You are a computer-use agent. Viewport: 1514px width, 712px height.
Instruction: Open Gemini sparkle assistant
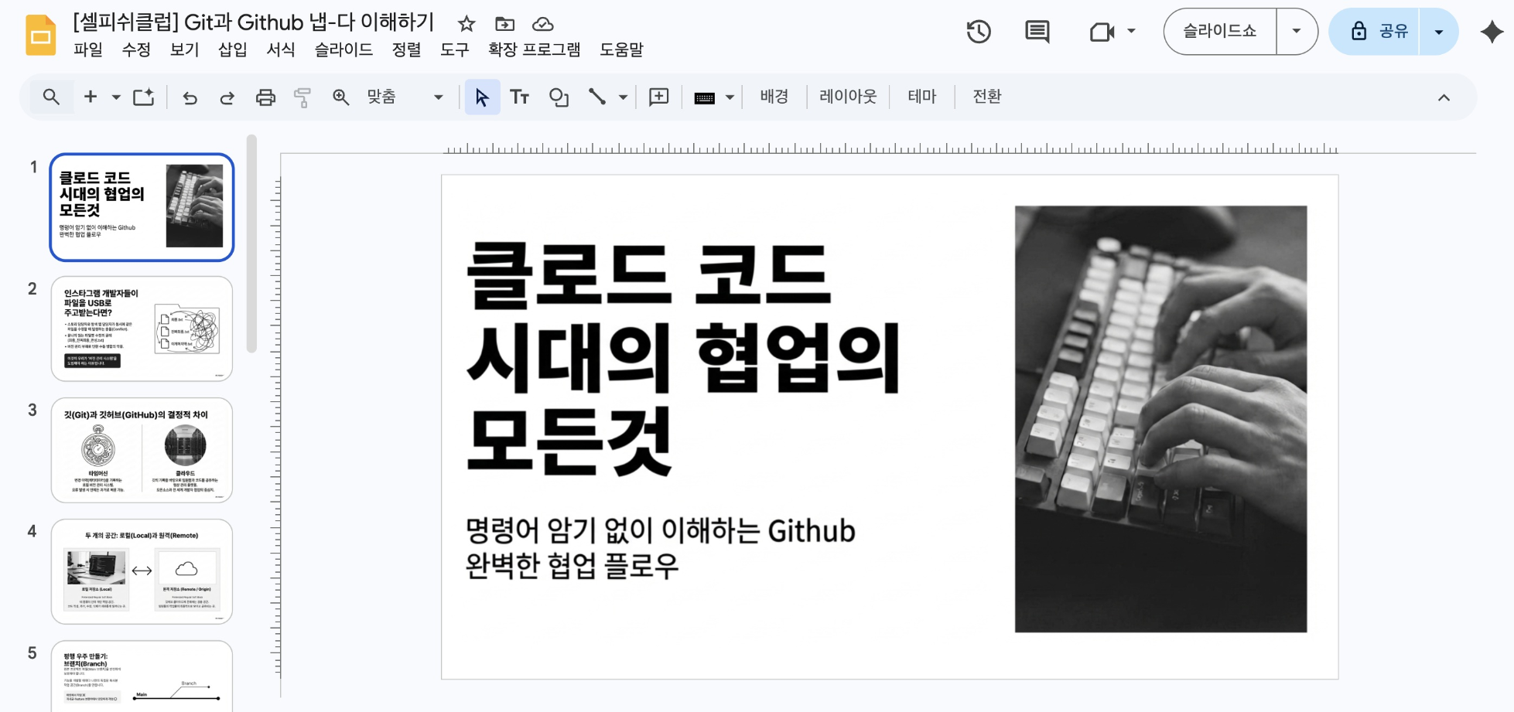(x=1491, y=32)
